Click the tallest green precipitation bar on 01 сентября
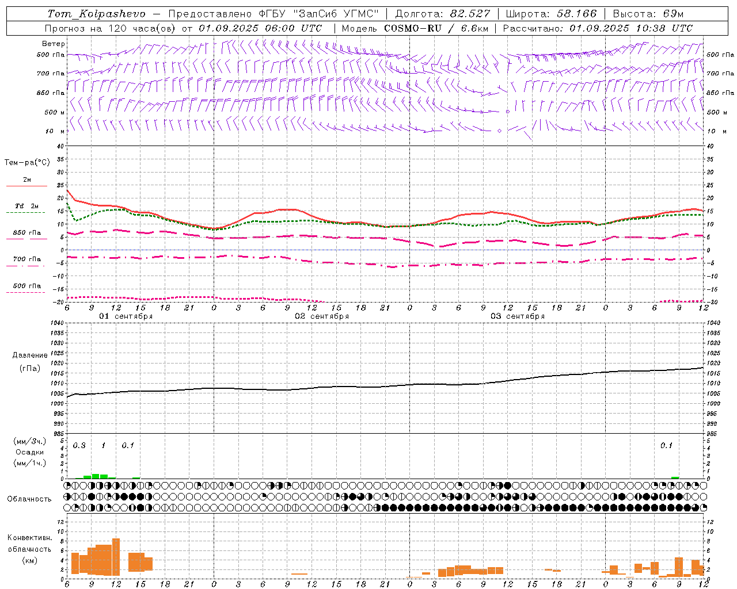Screen dimensions: 737x589 tap(96, 476)
